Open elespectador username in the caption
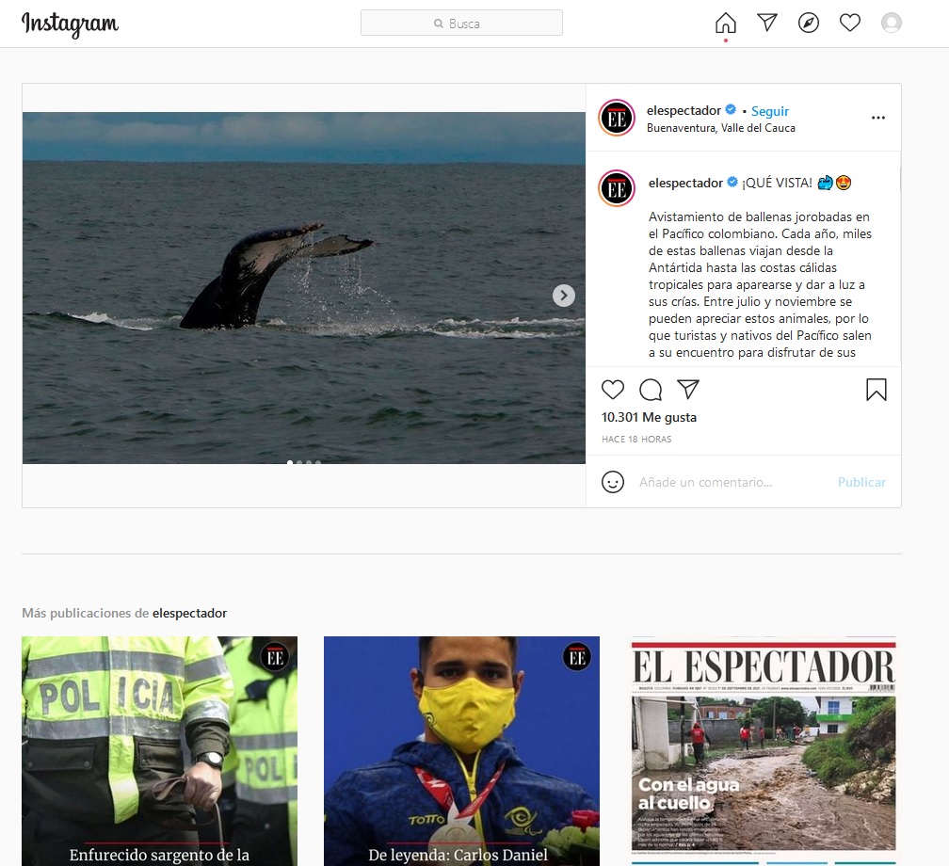This screenshot has height=866, width=949. [x=685, y=183]
